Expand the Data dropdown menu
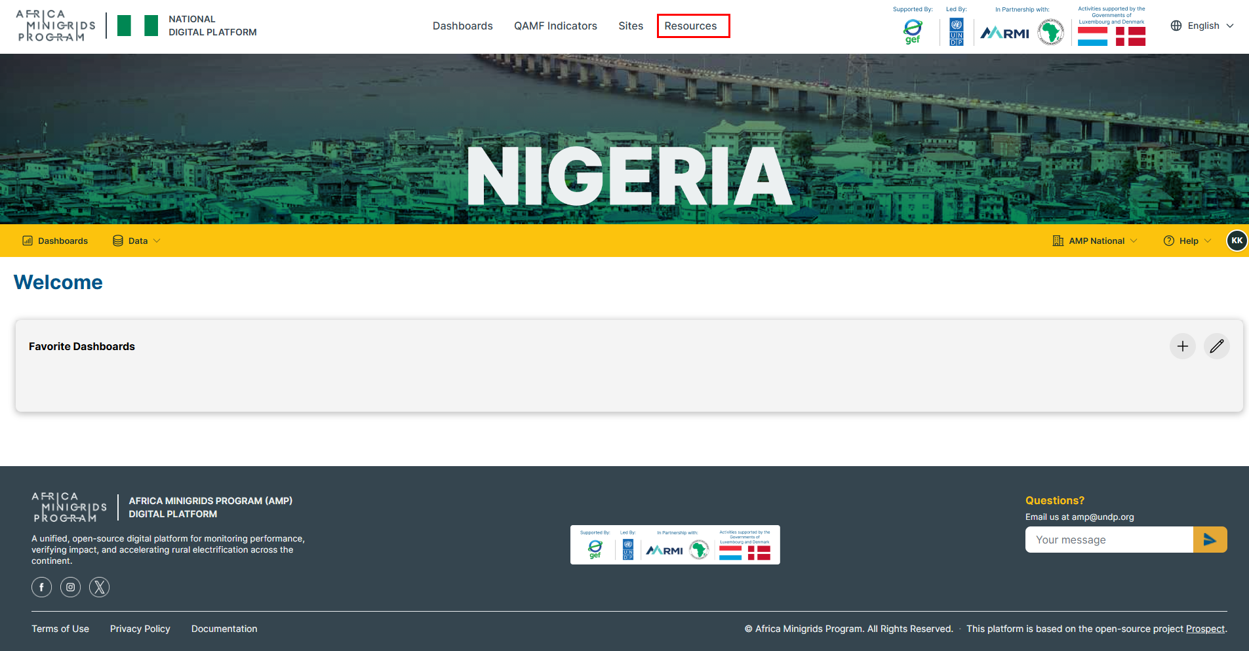The width and height of the screenshot is (1249, 651). pyautogui.click(x=136, y=241)
